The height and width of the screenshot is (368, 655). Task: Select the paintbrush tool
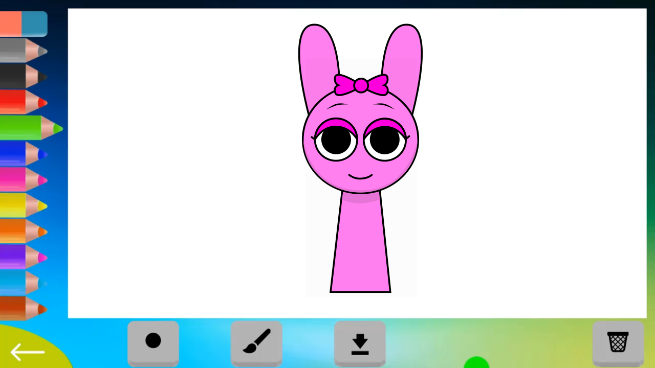(256, 342)
